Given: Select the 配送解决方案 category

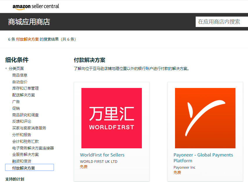Looking at the screenshot, I should click(x=24, y=95).
